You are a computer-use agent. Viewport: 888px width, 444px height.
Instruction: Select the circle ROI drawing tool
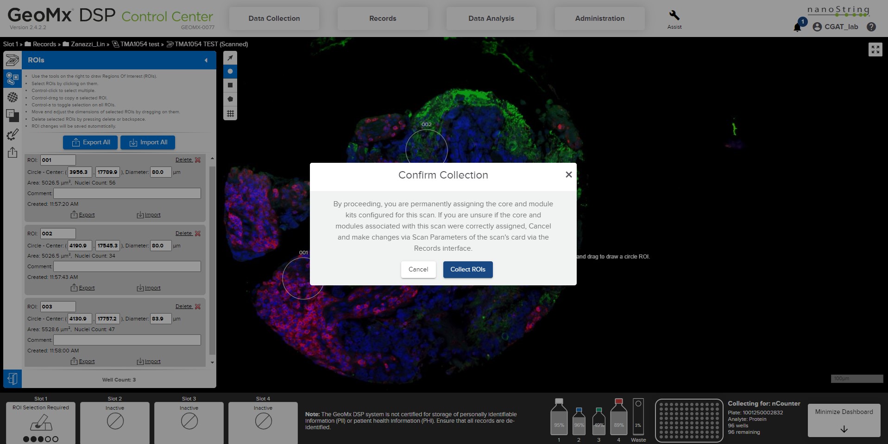[230, 72]
